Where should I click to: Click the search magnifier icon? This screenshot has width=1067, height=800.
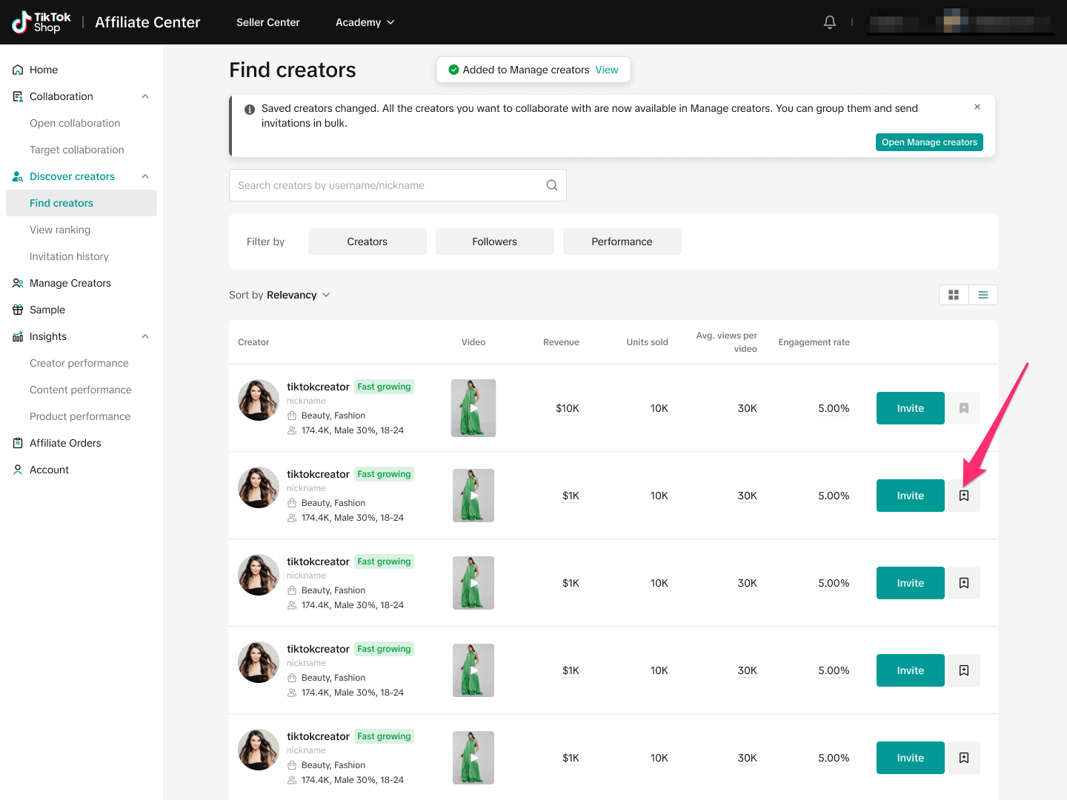[x=551, y=185]
